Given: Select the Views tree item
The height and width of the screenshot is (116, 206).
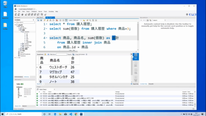Looking at the screenshot, I should click(x=22, y=52).
